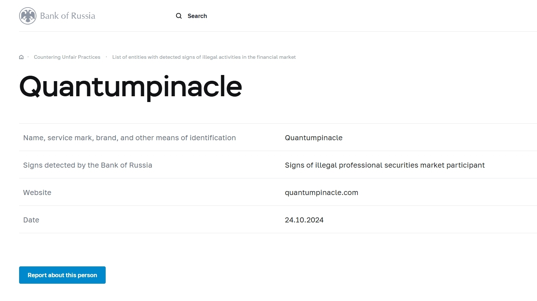Click the date value 24.10.2024

pos(304,220)
